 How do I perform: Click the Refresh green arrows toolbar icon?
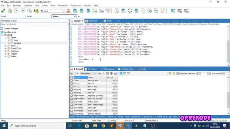130,11
